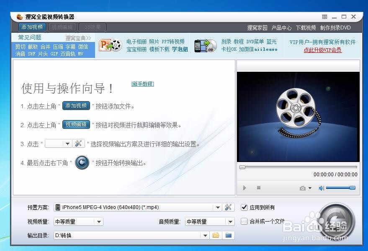The height and width of the screenshot is (251, 368).
Task: Click the SWF help link
Action: tap(31, 54)
